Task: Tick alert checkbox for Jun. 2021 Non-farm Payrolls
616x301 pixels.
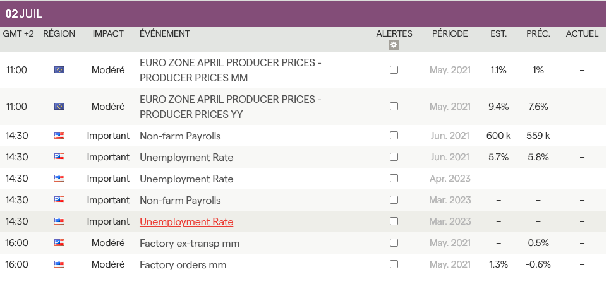Action: pyautogui.click(x=394, y=136)
